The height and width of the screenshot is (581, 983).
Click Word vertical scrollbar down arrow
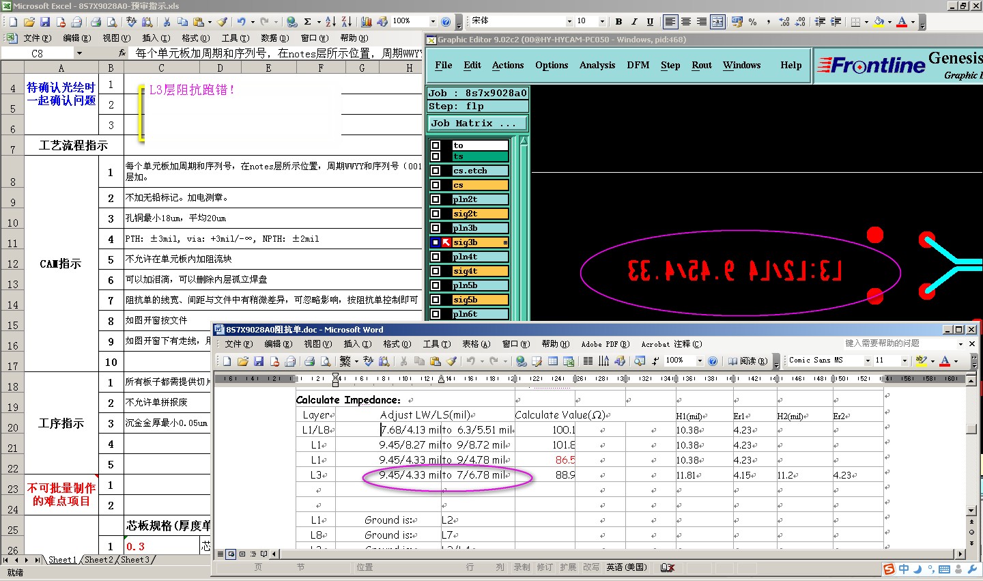pyautogui.click(x=971, y=510)
